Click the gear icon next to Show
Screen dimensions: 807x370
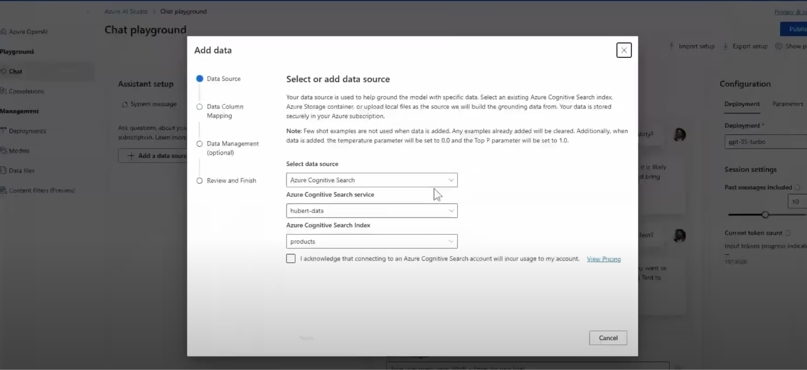pos(779,46)
